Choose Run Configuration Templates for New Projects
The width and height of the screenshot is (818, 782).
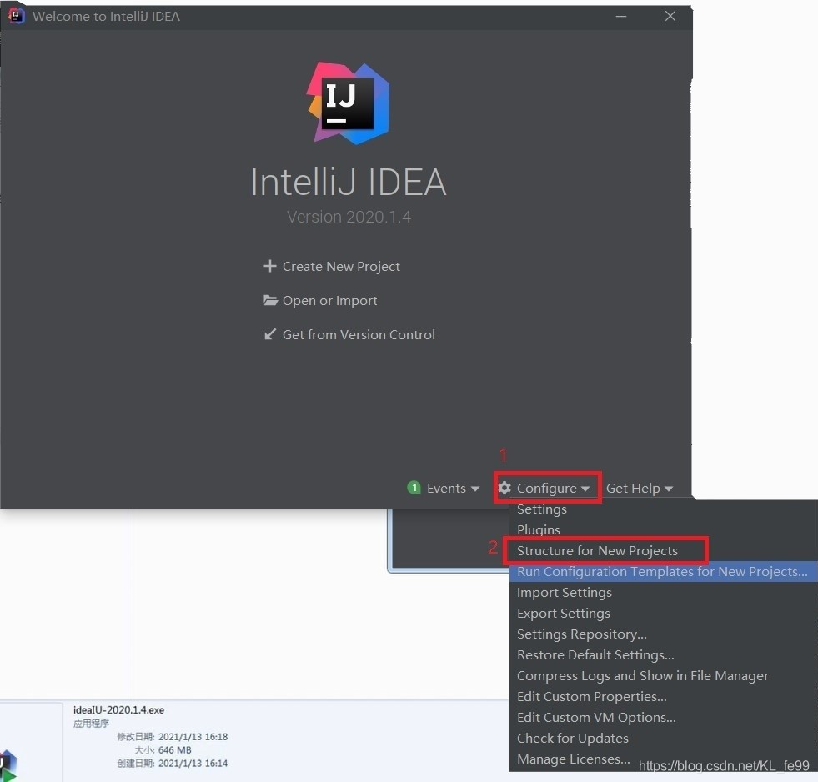[663, 571]
